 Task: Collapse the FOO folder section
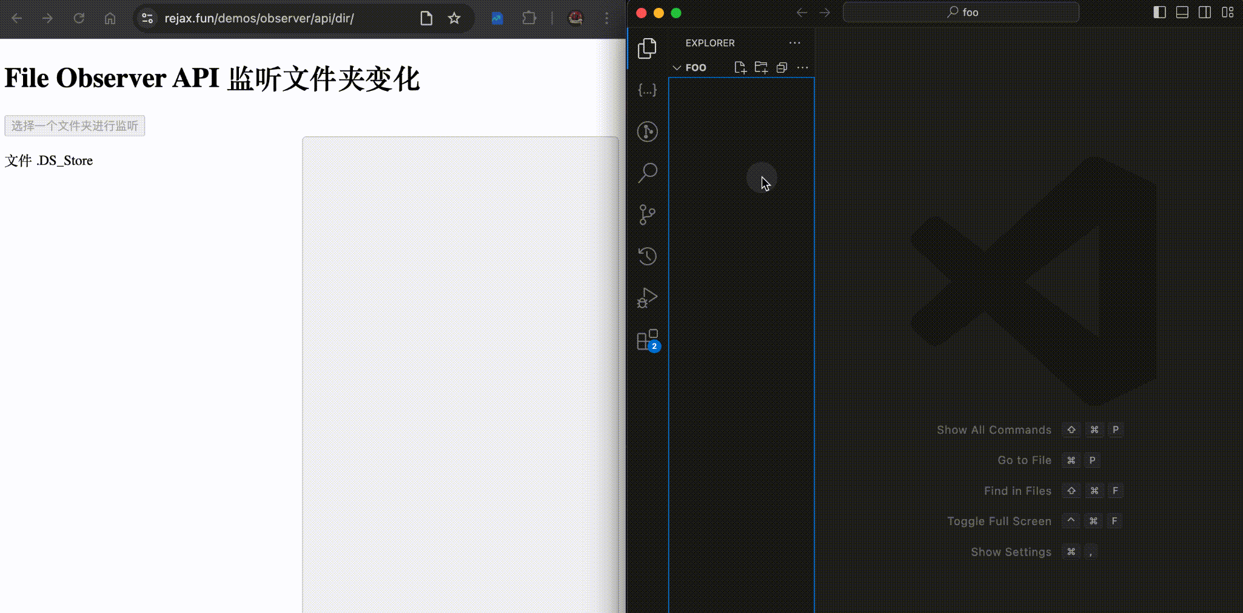pyautogui.click(x=677, y=67)
